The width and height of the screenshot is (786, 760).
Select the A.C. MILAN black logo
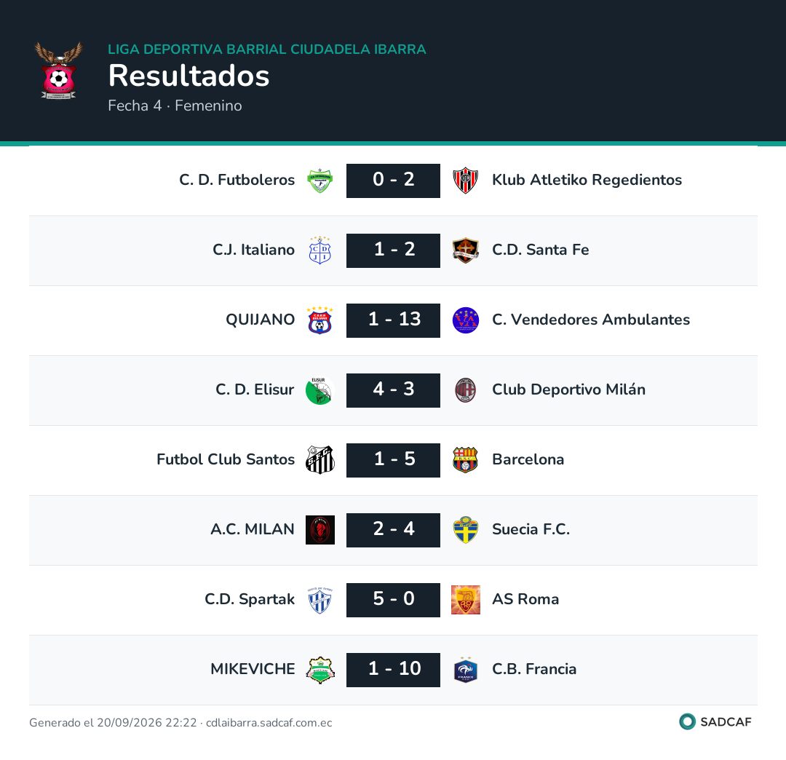(319, 530)
